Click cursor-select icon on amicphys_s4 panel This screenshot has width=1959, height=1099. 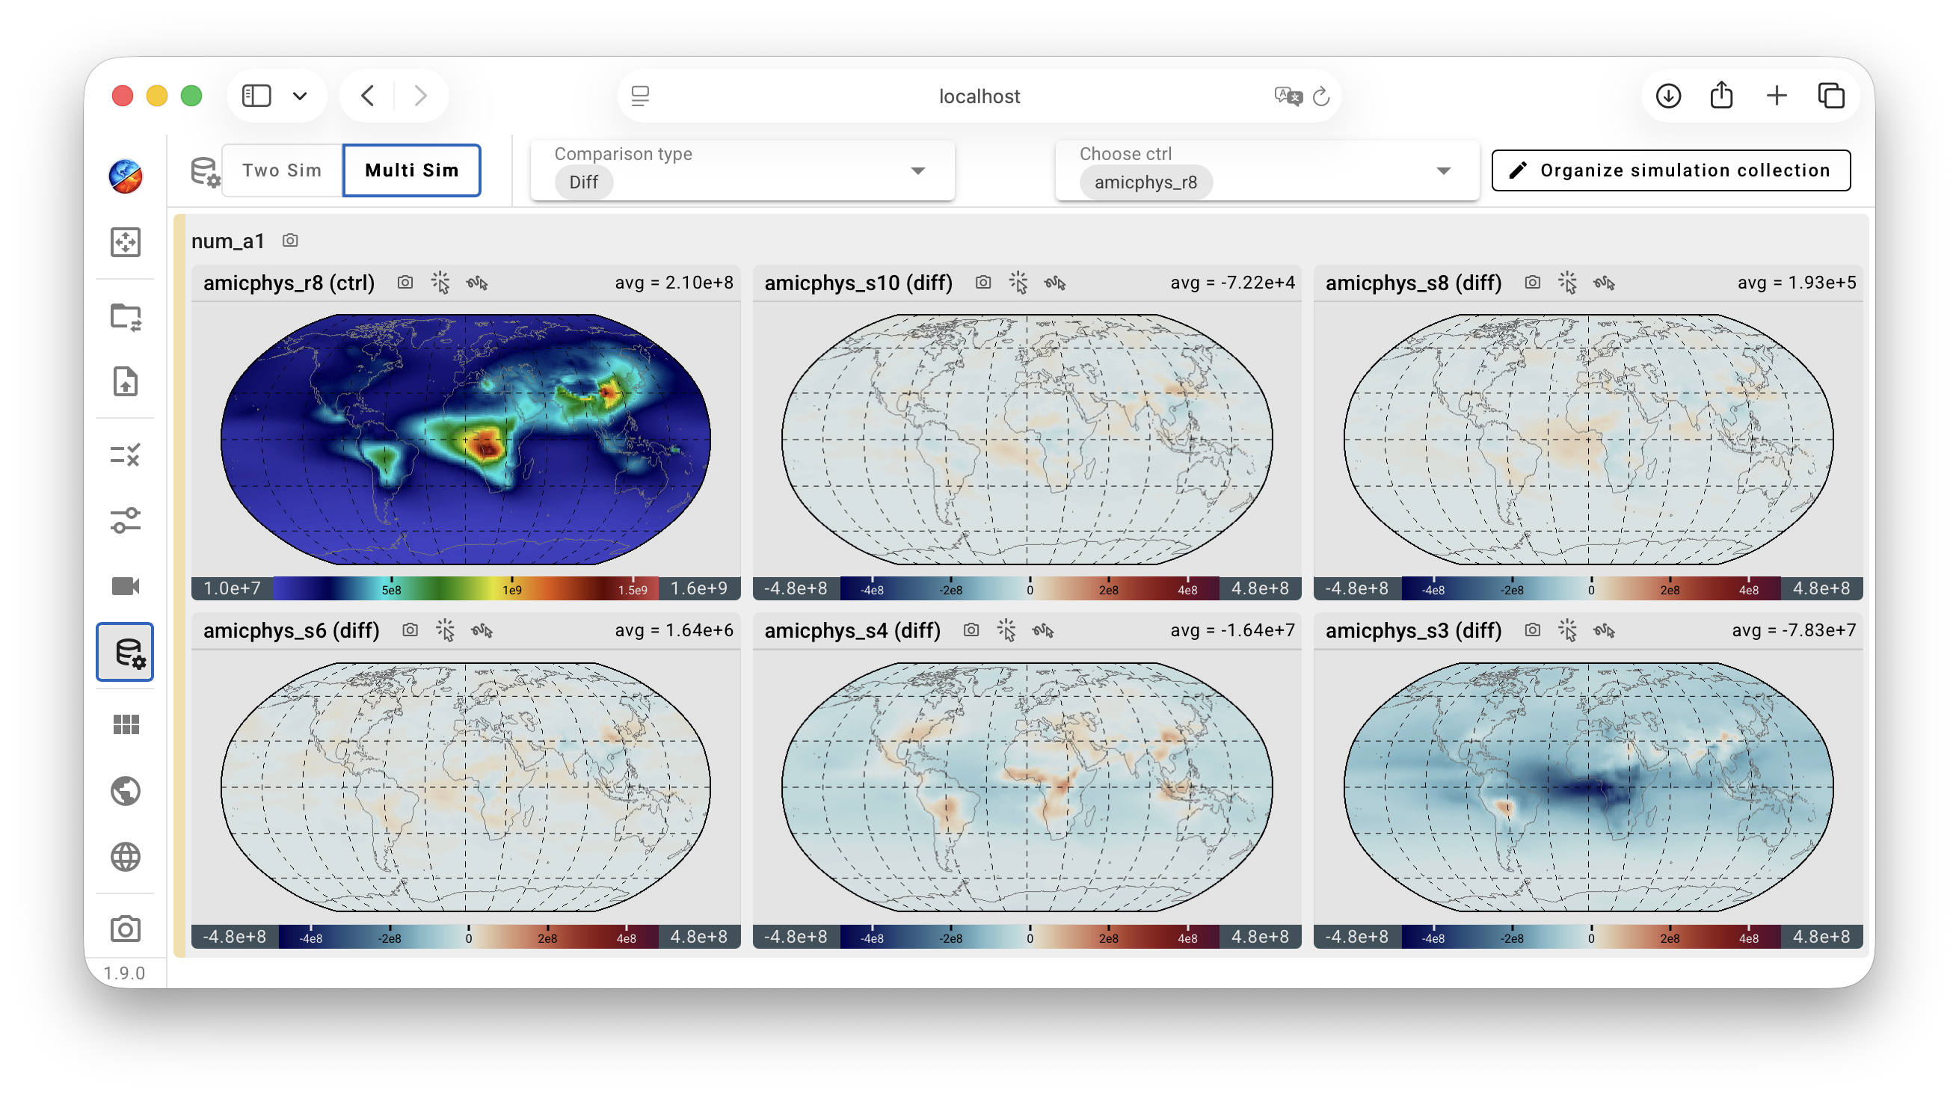(1007, 630)
